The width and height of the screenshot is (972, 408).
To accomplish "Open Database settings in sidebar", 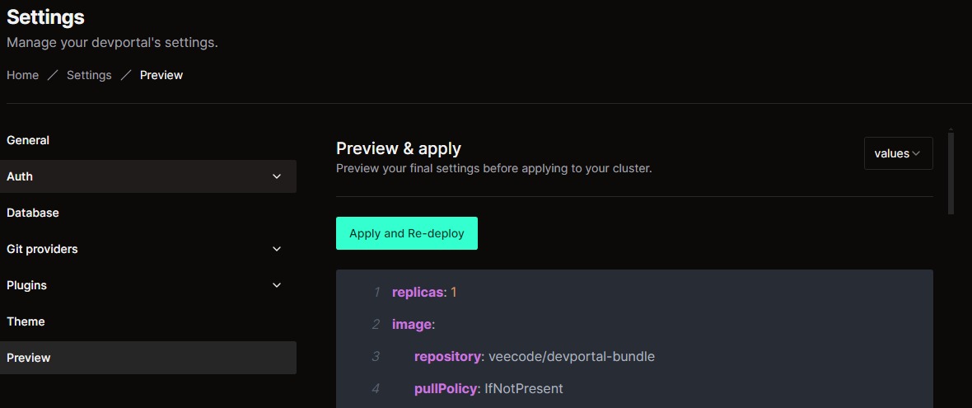I will pyautogui.click(x=33, y=213).
